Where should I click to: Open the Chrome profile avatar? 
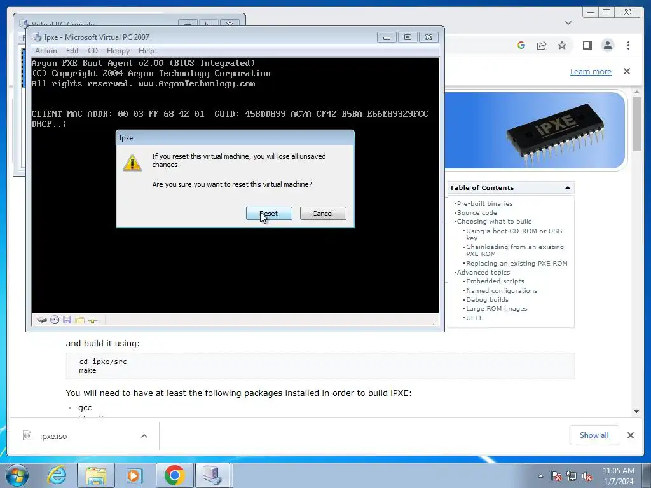[607, 45]
